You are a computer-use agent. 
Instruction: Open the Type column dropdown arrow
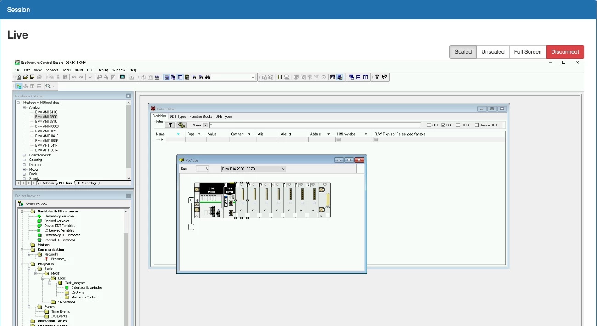pyautogui.click(x=199, y=134)
